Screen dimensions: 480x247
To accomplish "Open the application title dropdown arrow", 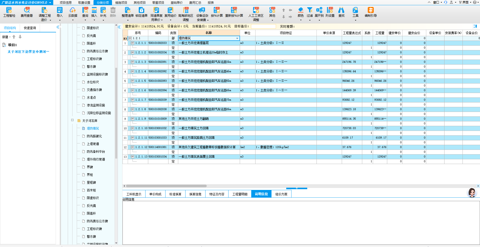I will point(50,2).
